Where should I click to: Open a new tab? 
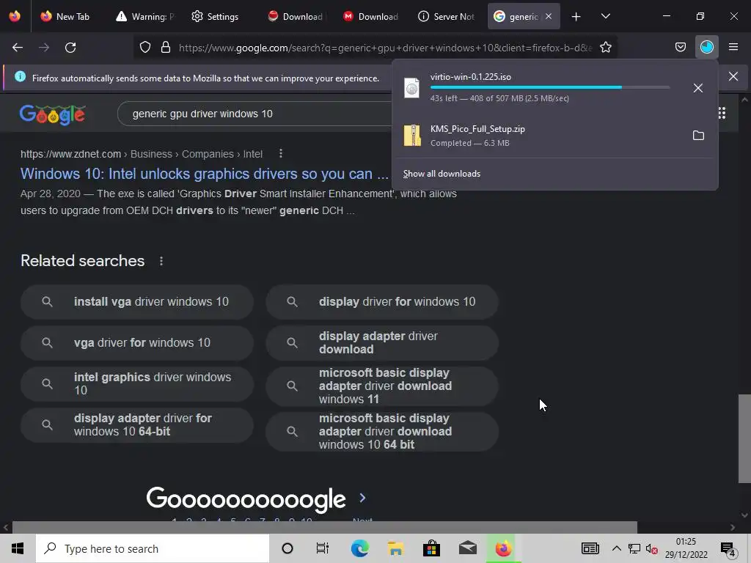point(576,17)
